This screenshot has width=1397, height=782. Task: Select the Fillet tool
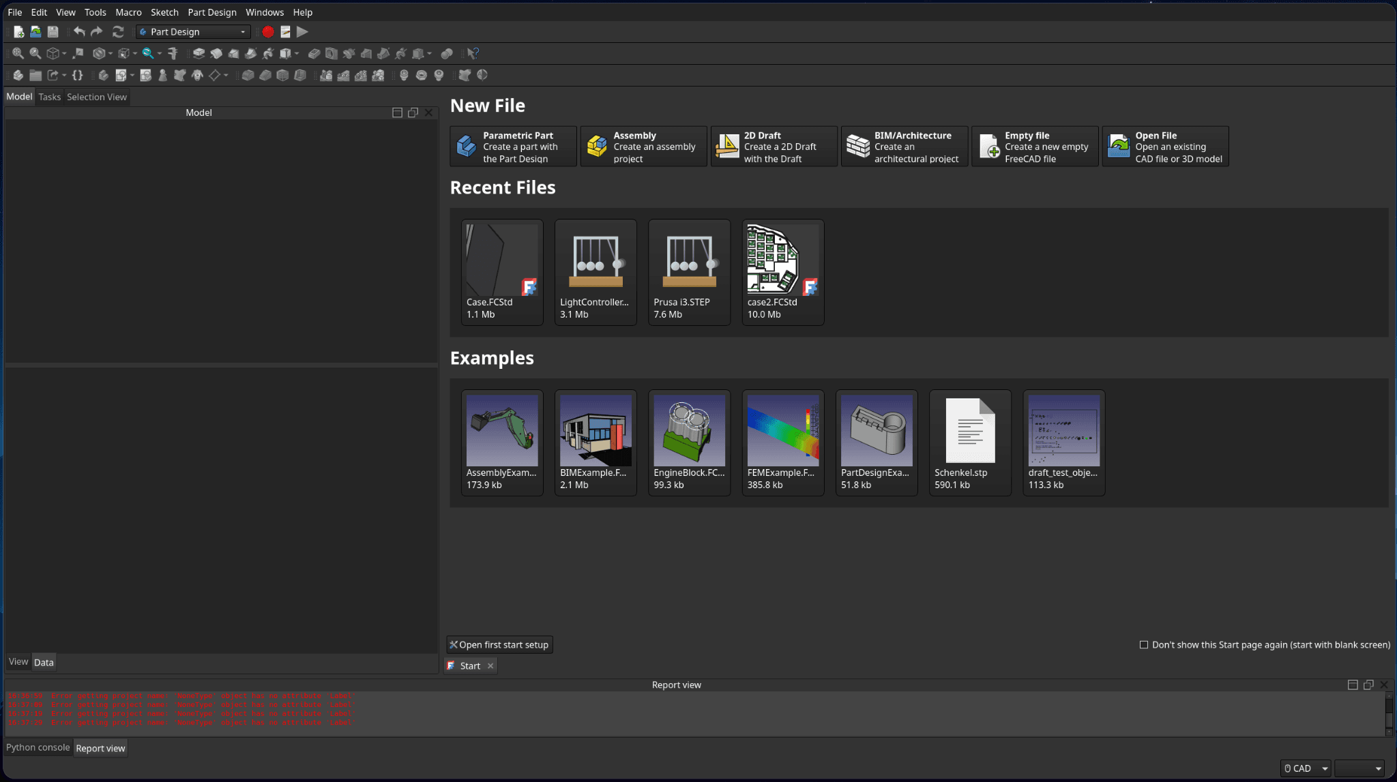pos(248,75)
